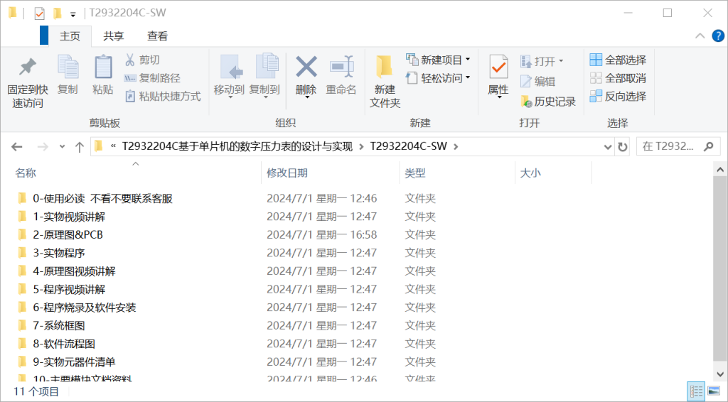This screenshot has height=402, width=728.
Task: Click the date 2024/7/1 星期一 16:58
Action: point(322,234)
